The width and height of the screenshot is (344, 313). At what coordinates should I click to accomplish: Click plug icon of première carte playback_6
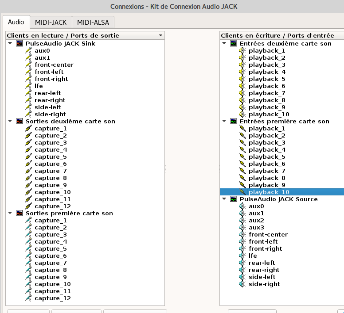coord(242,164)
